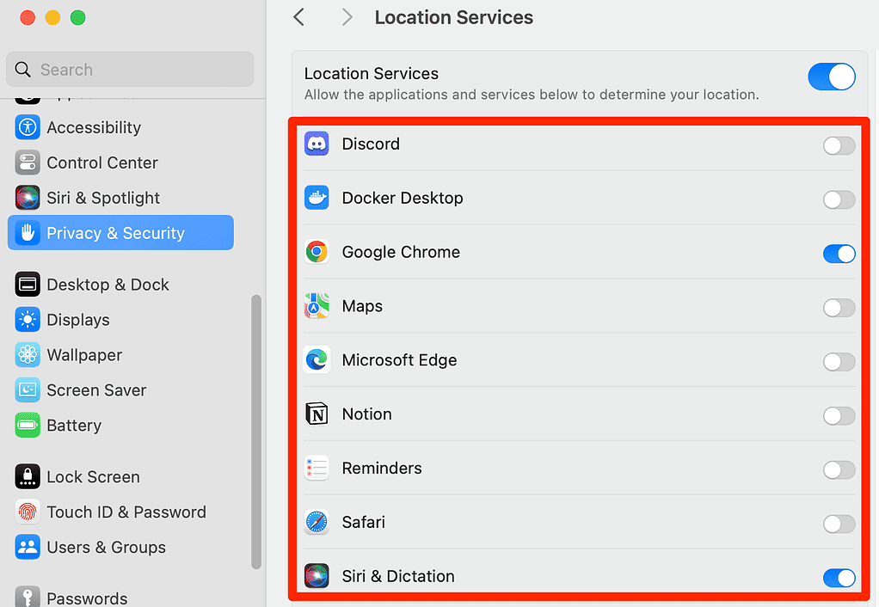Click the Microsoft Edge icon
This screenshot has height=607, width=879.
click(x=316, y=360)
